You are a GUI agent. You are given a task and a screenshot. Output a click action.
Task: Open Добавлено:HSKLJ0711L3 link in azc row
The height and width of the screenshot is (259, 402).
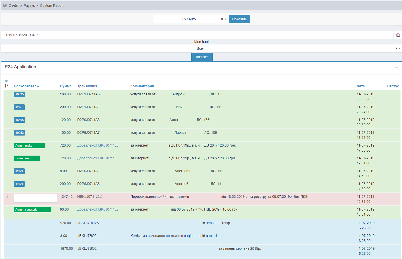click(98, 158)
